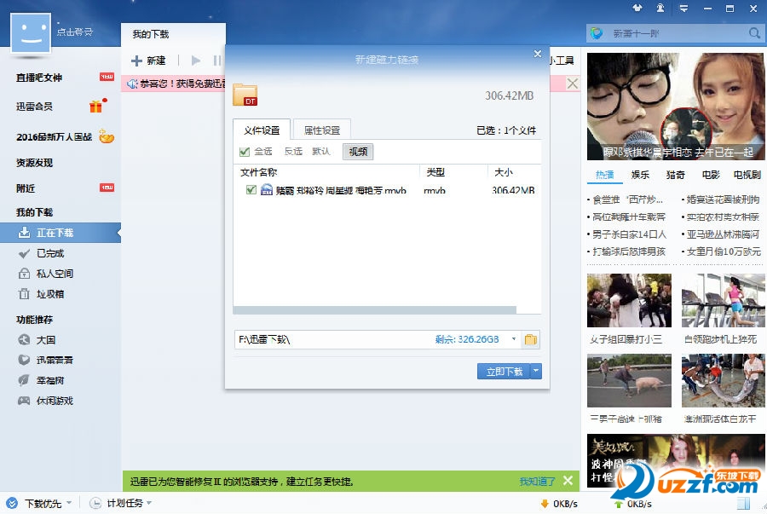Select the 娱乐 news tab
This screenshot has height=514, width=767.
pyautogui.click(x=640, y=175)
